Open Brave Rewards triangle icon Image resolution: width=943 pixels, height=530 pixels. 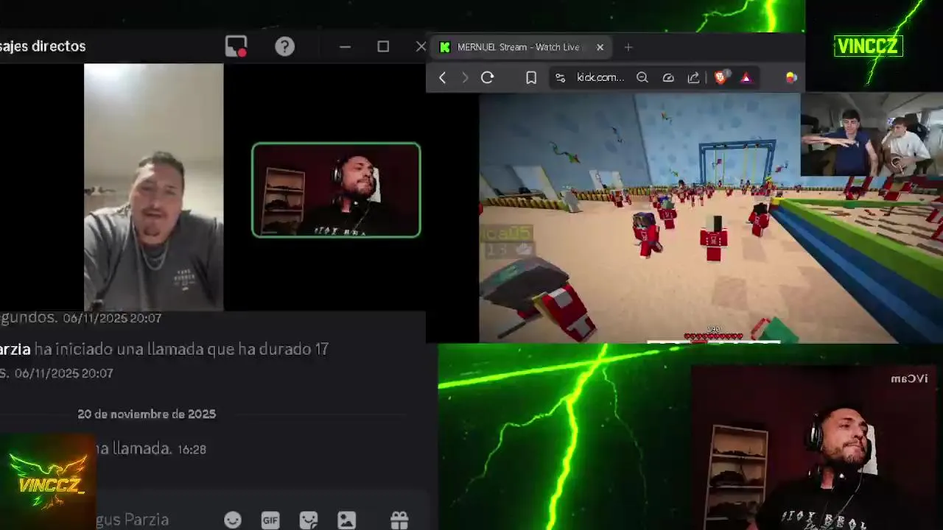pyautogui.click(x=746, y=77)
